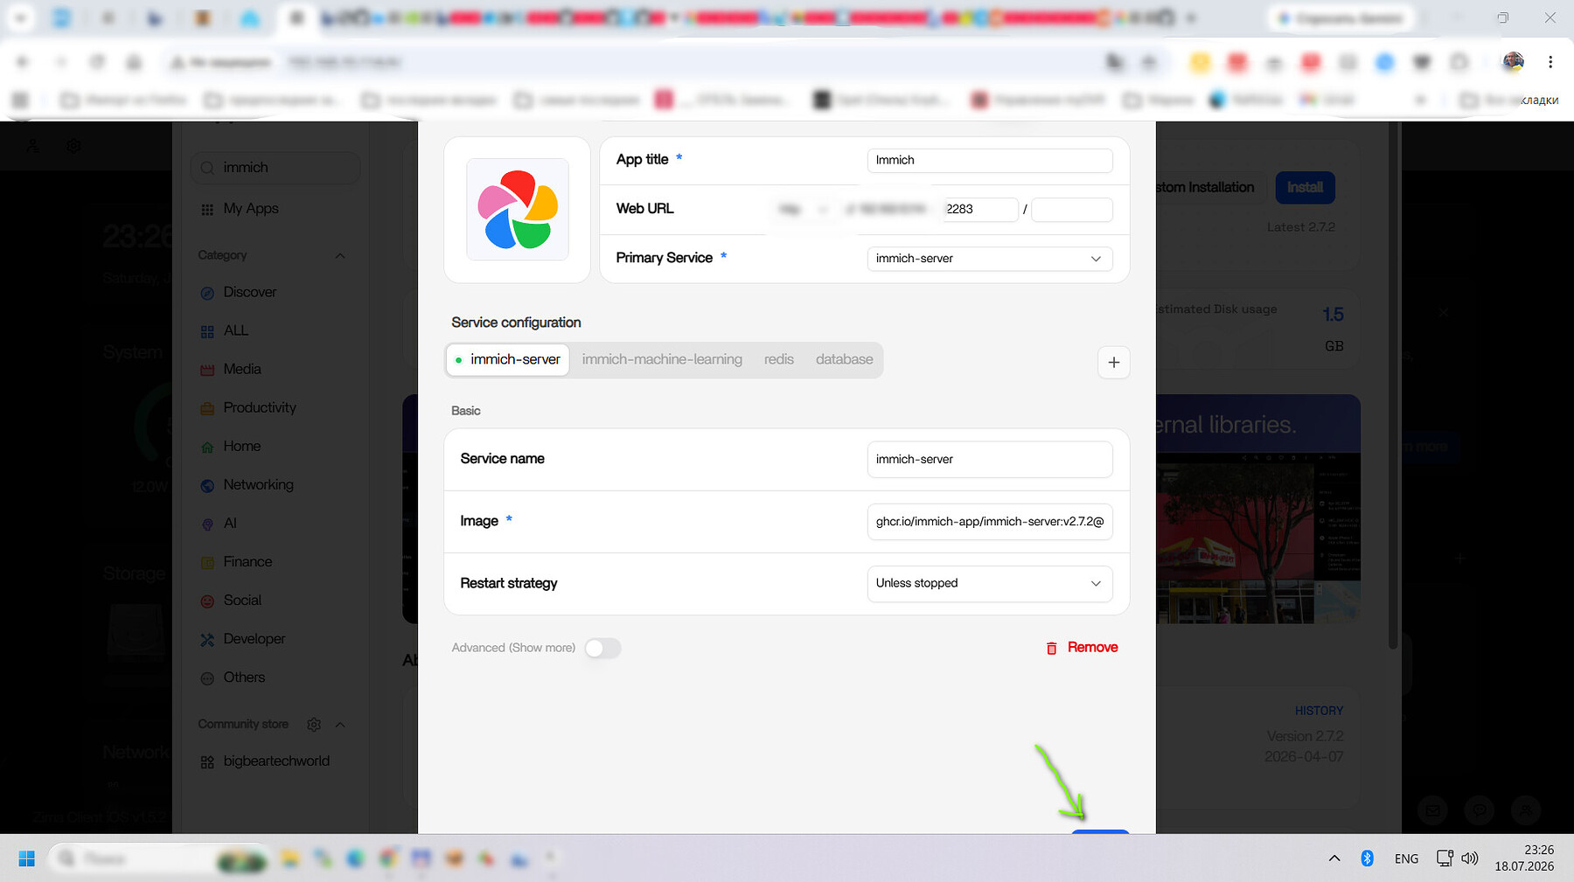
Task: Select the immich-server service tab
Action: tap(508, 359)
